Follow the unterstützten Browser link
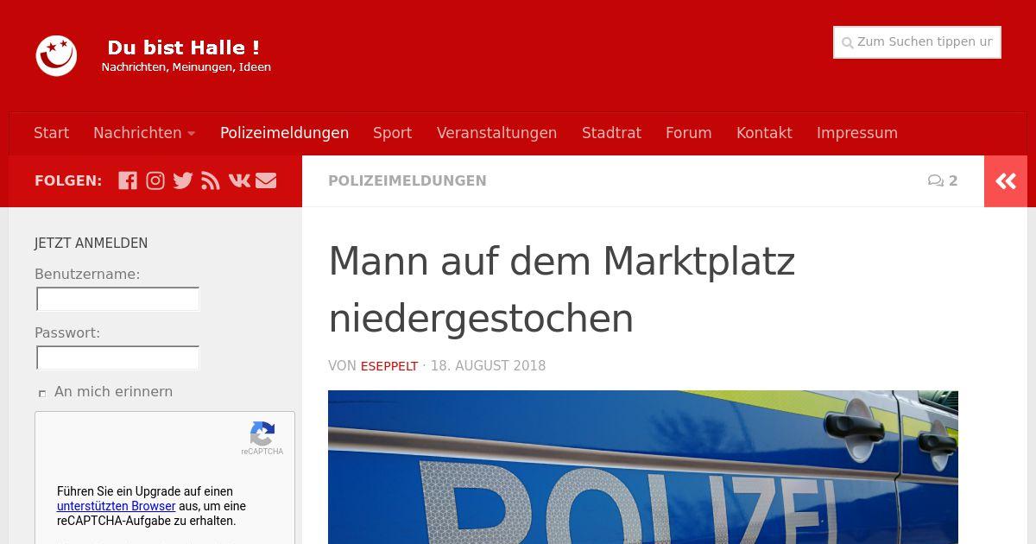 (117, 506)
